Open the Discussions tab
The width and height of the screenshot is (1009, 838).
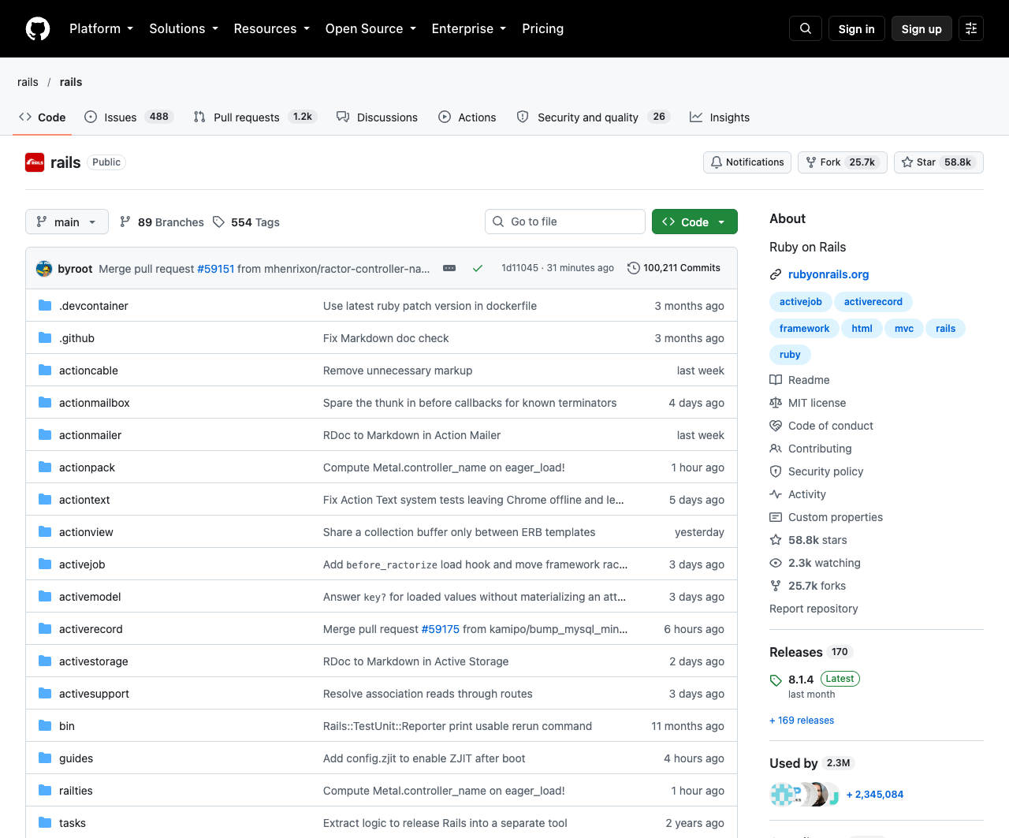point(377,117)
